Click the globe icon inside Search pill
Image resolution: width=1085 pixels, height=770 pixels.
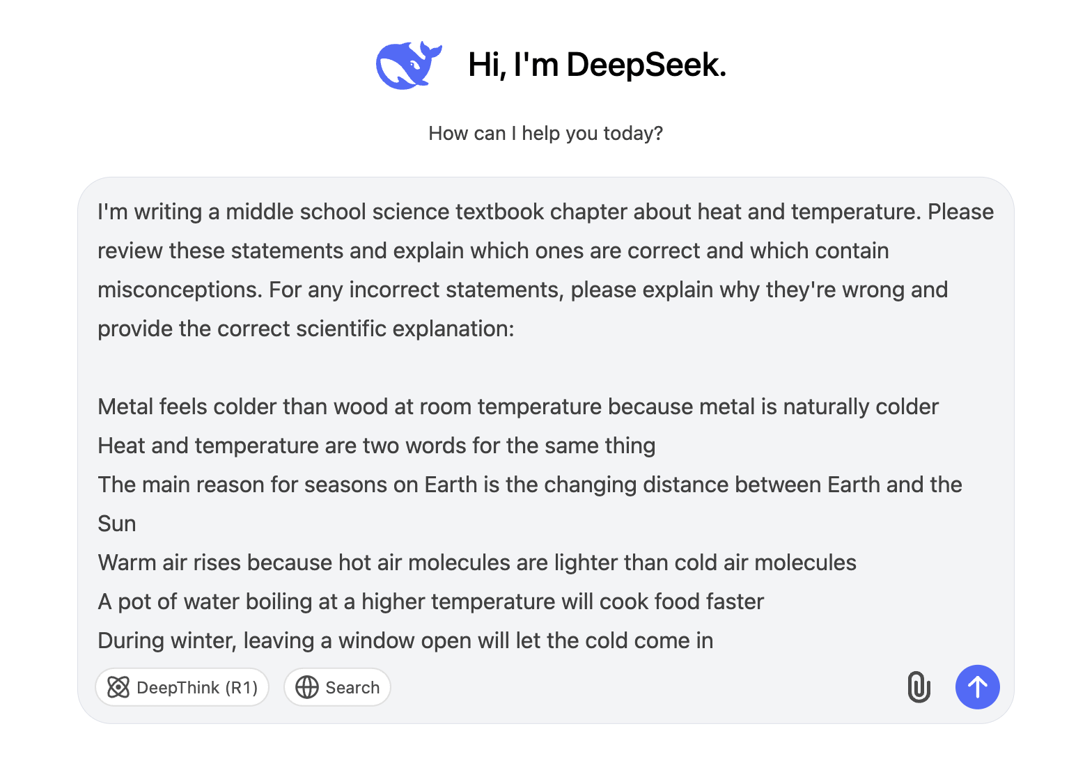point(307,687)
